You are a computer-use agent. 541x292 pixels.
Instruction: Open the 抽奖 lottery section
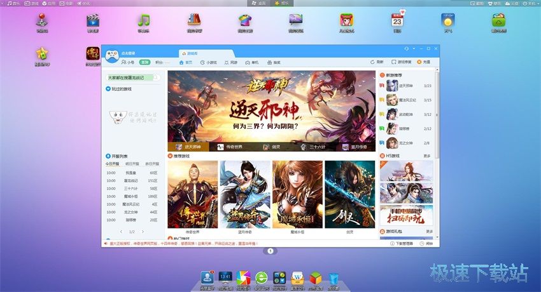click(274, 63)
